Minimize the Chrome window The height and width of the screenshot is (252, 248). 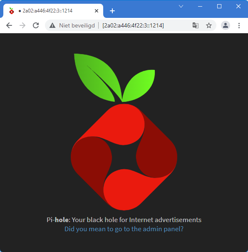200,6
